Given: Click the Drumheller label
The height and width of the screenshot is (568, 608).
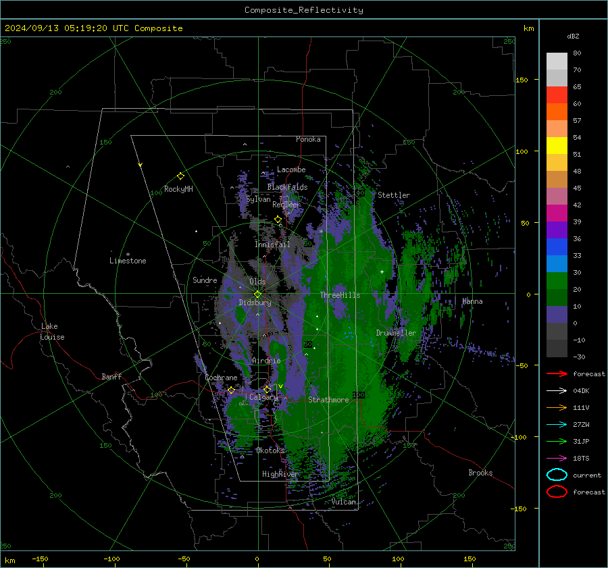Looking at the screenshot, I should coord(396,333).
